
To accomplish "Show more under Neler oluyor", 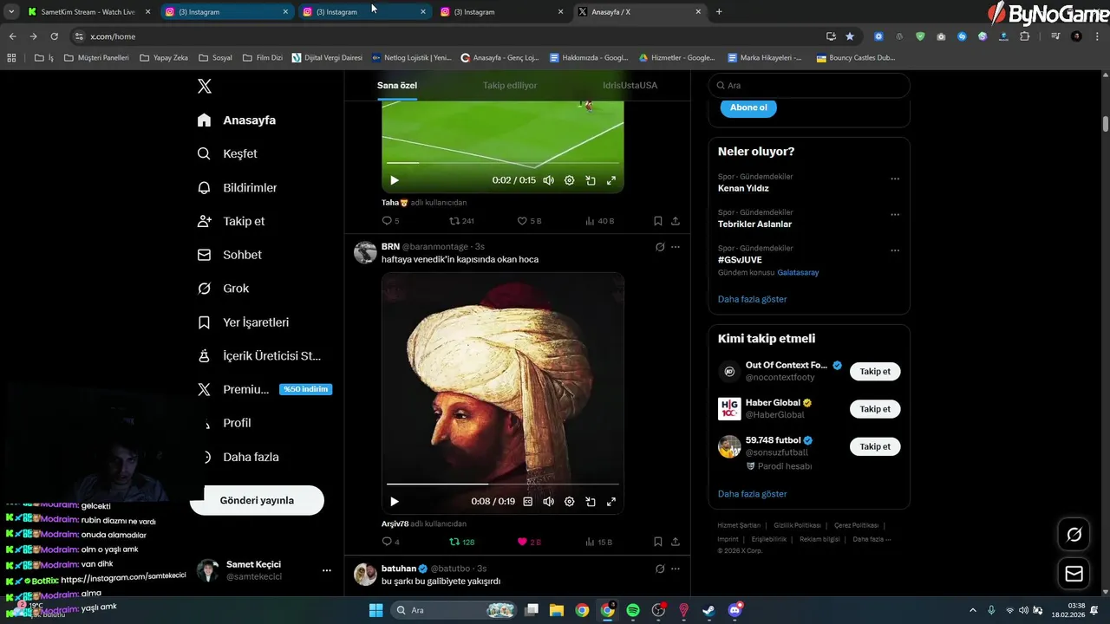I will 753,299.
